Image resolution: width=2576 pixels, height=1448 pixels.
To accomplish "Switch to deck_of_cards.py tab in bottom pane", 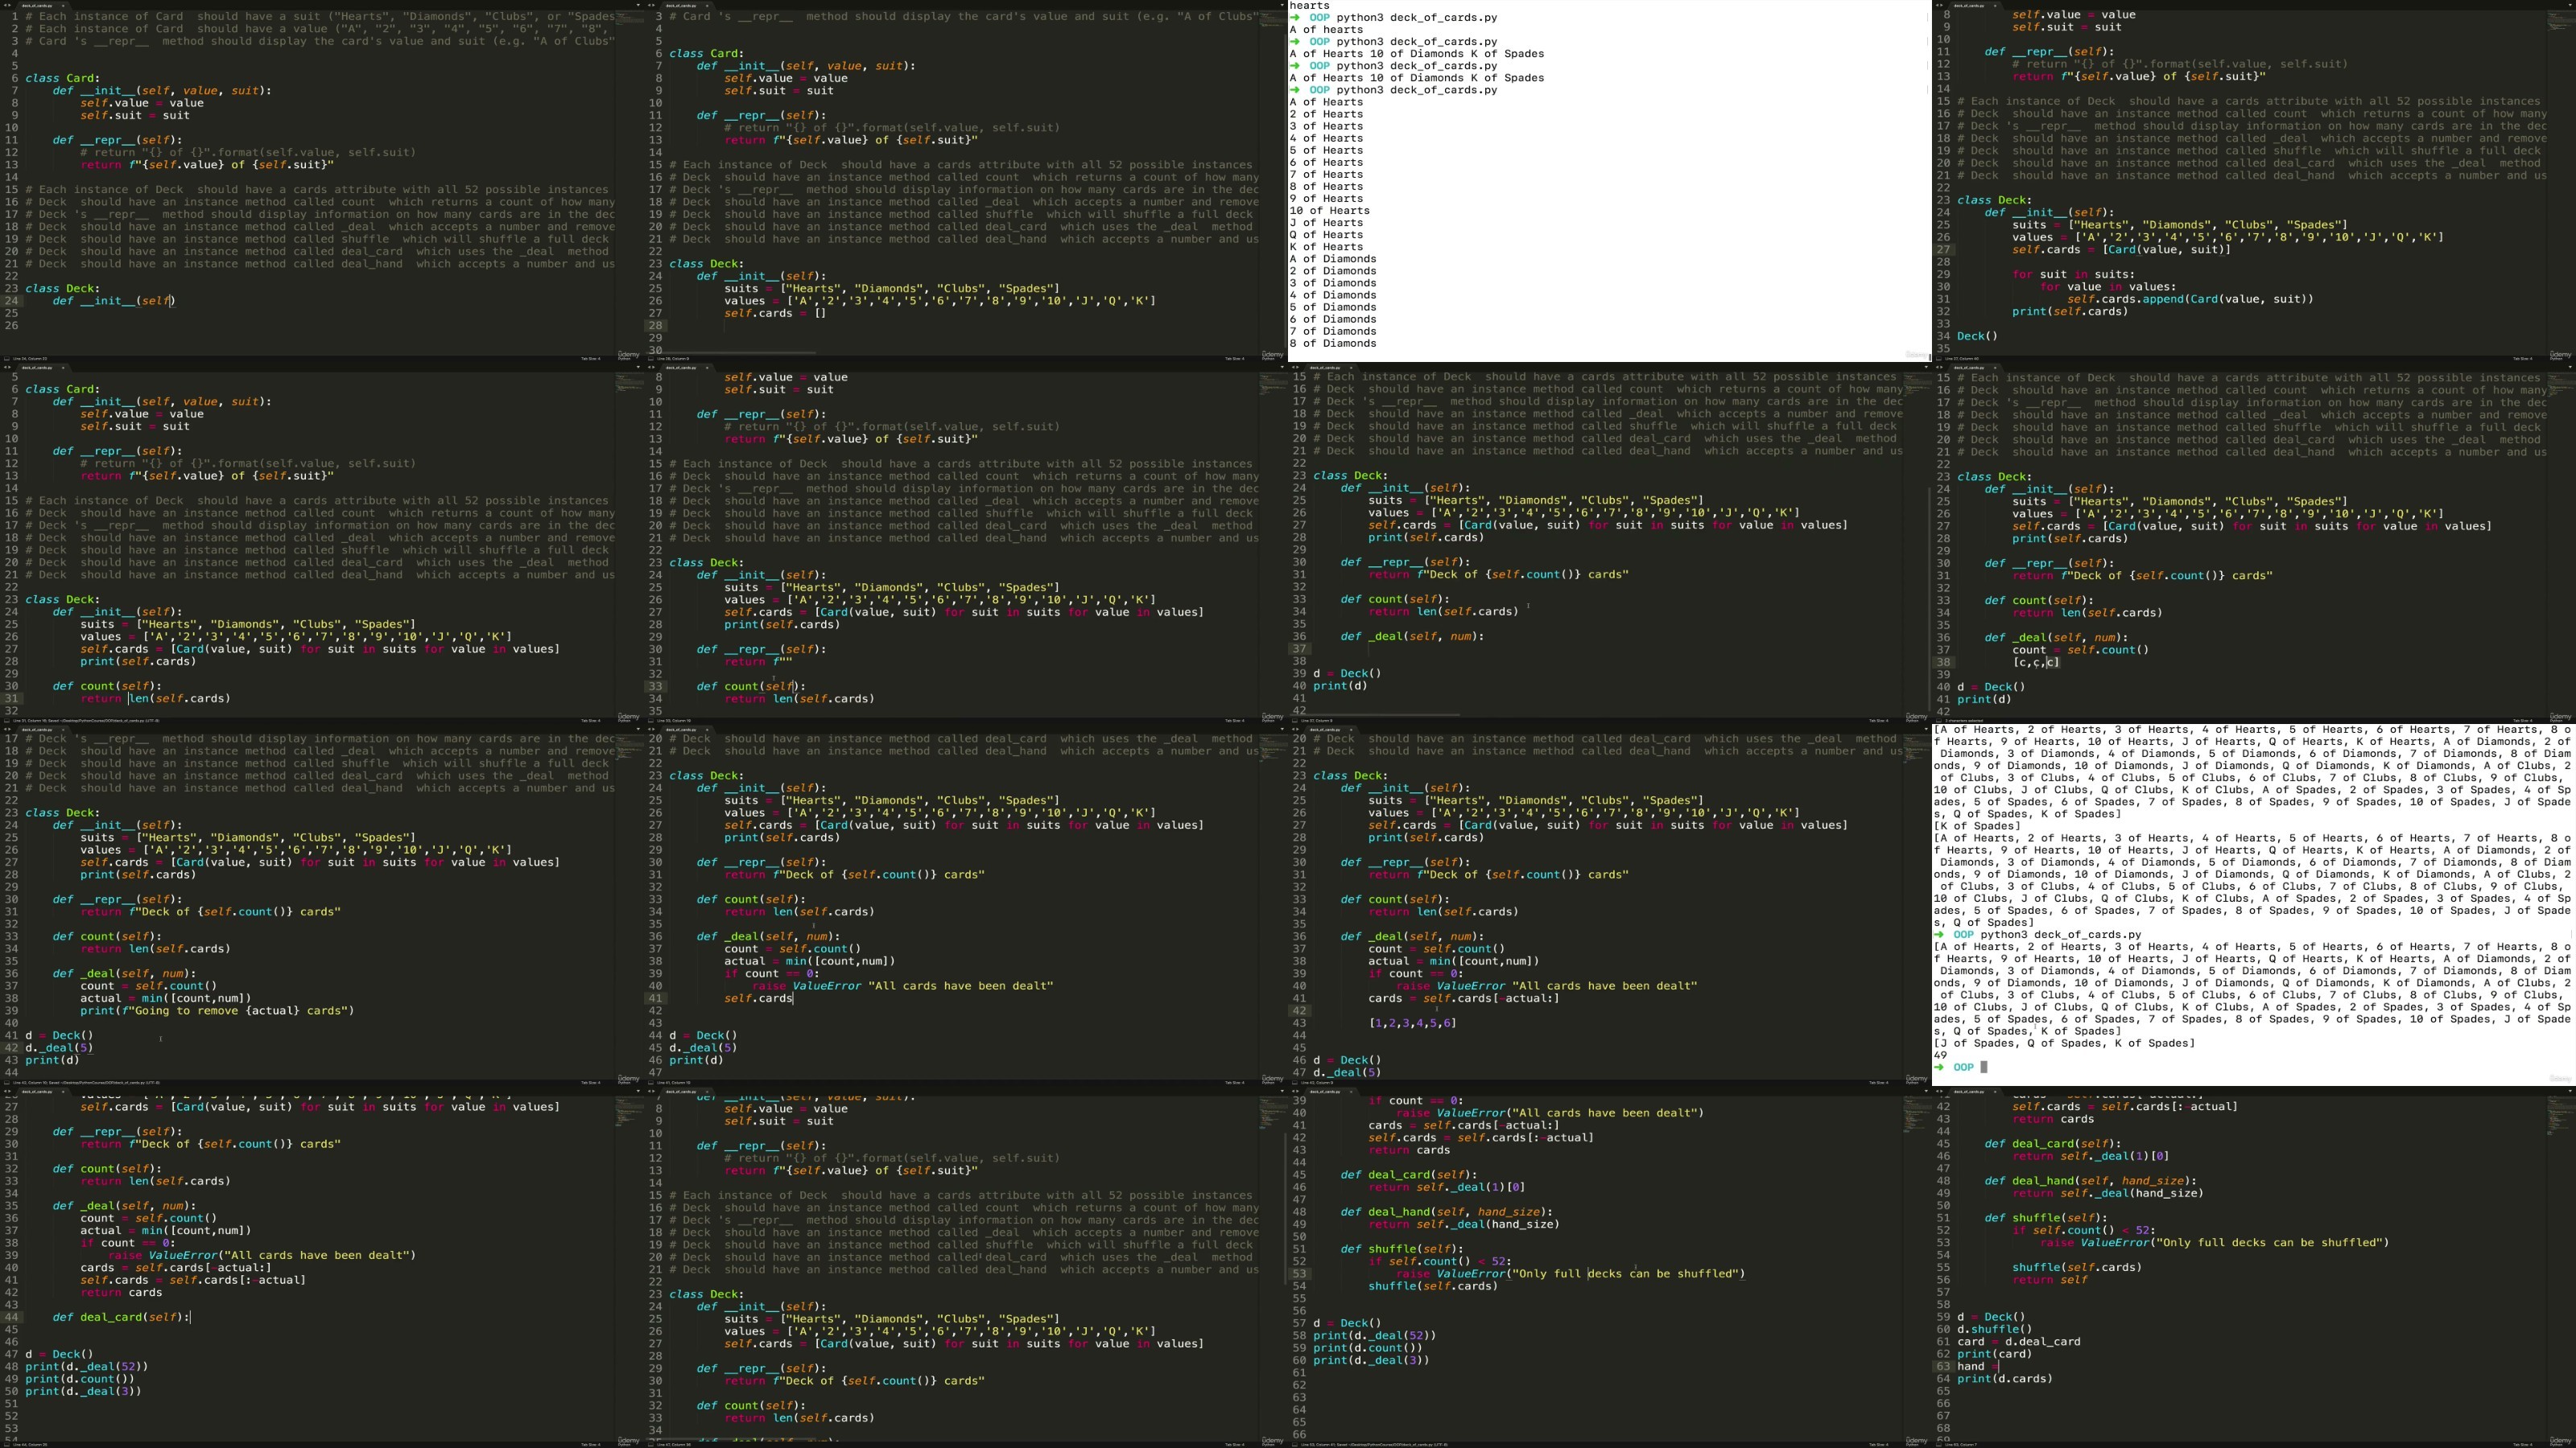I will tap(37, 1092).
